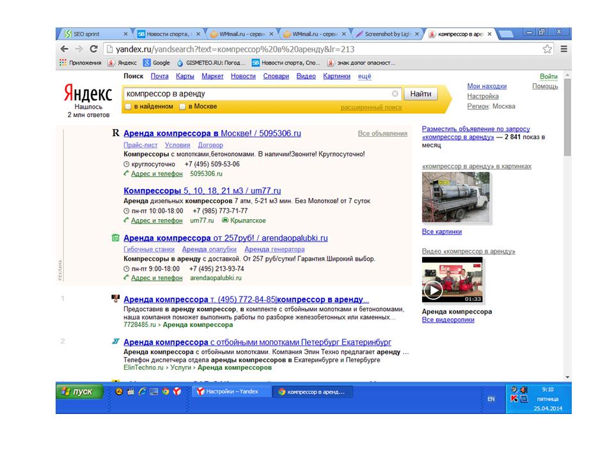Clear the search box with the X icon

pos(395,93)
